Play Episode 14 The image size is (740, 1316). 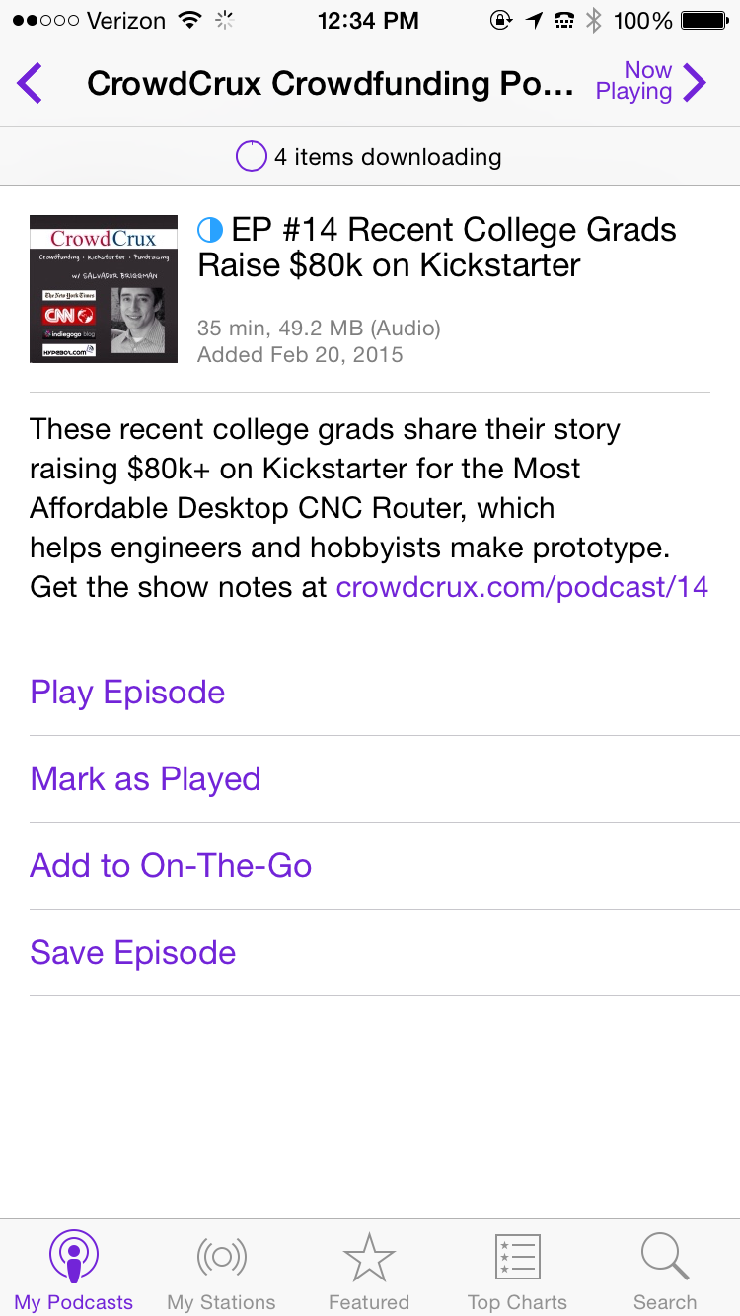click(x=128, y=692)
